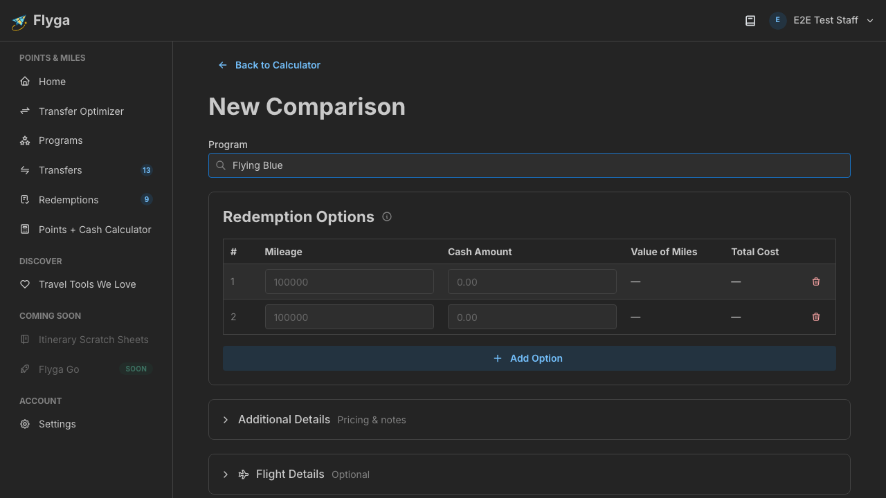This screenshot has width=886, height=498.
Task: Click the E avatar circle in header
Action: tap(777, 20)
